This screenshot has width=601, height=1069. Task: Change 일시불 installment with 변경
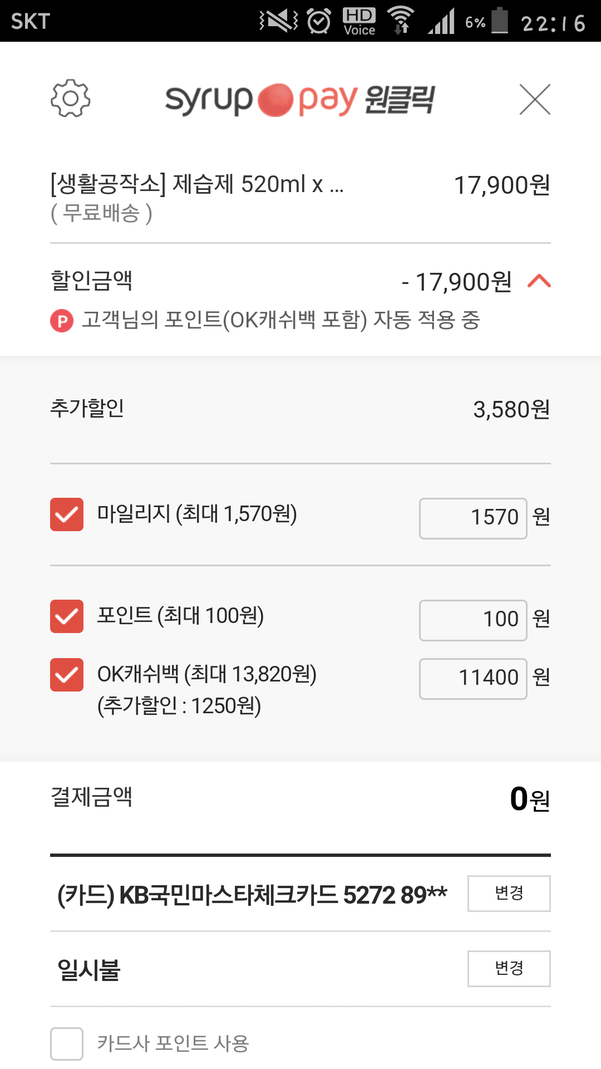[509, 968]
